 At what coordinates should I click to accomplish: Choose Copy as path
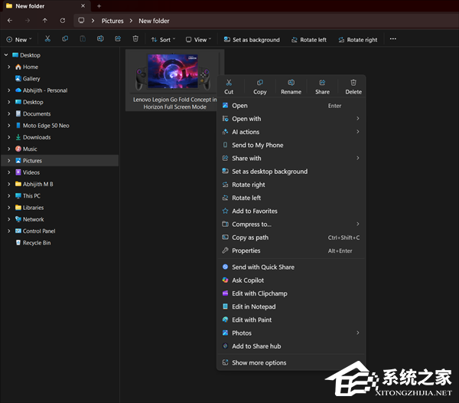coord(291,238)
